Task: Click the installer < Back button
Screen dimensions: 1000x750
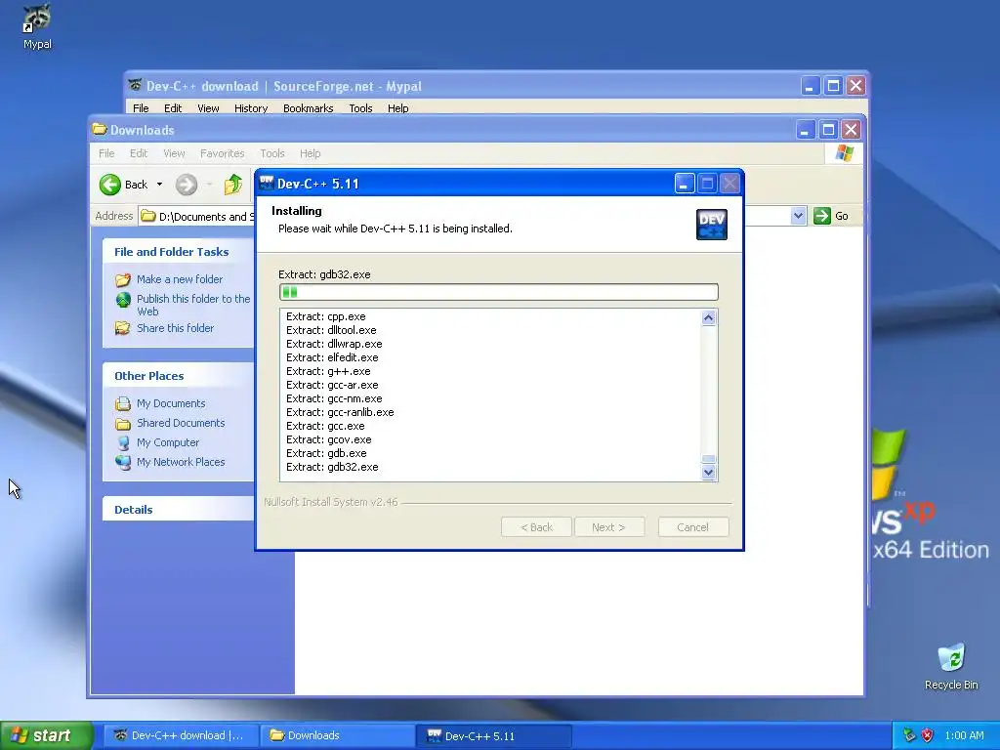Action: (536, 527)
